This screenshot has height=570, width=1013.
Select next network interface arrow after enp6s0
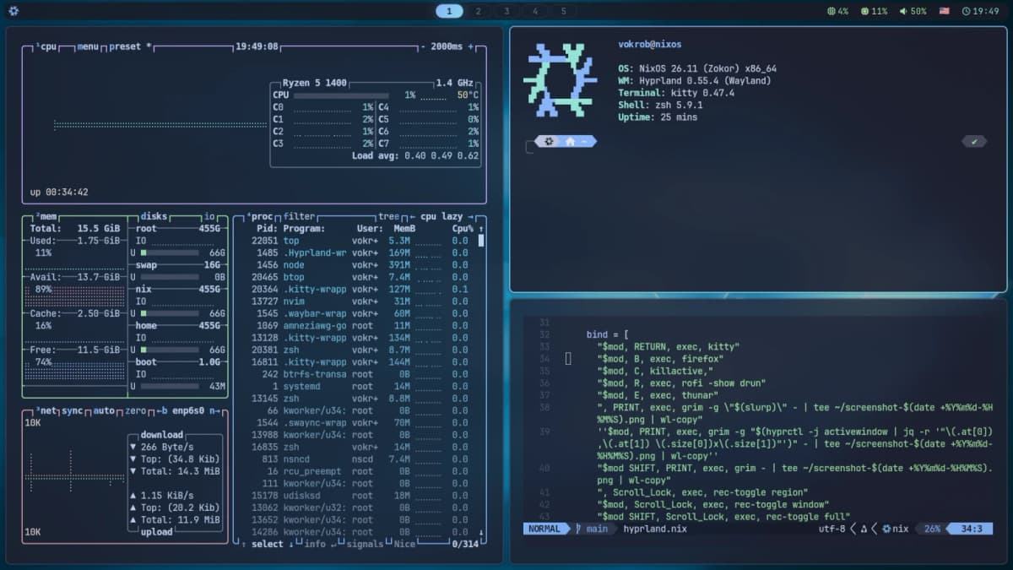tap(214, 410)
